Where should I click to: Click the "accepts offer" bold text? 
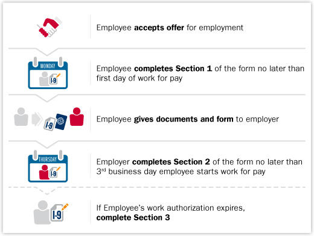tap(159, 28)
